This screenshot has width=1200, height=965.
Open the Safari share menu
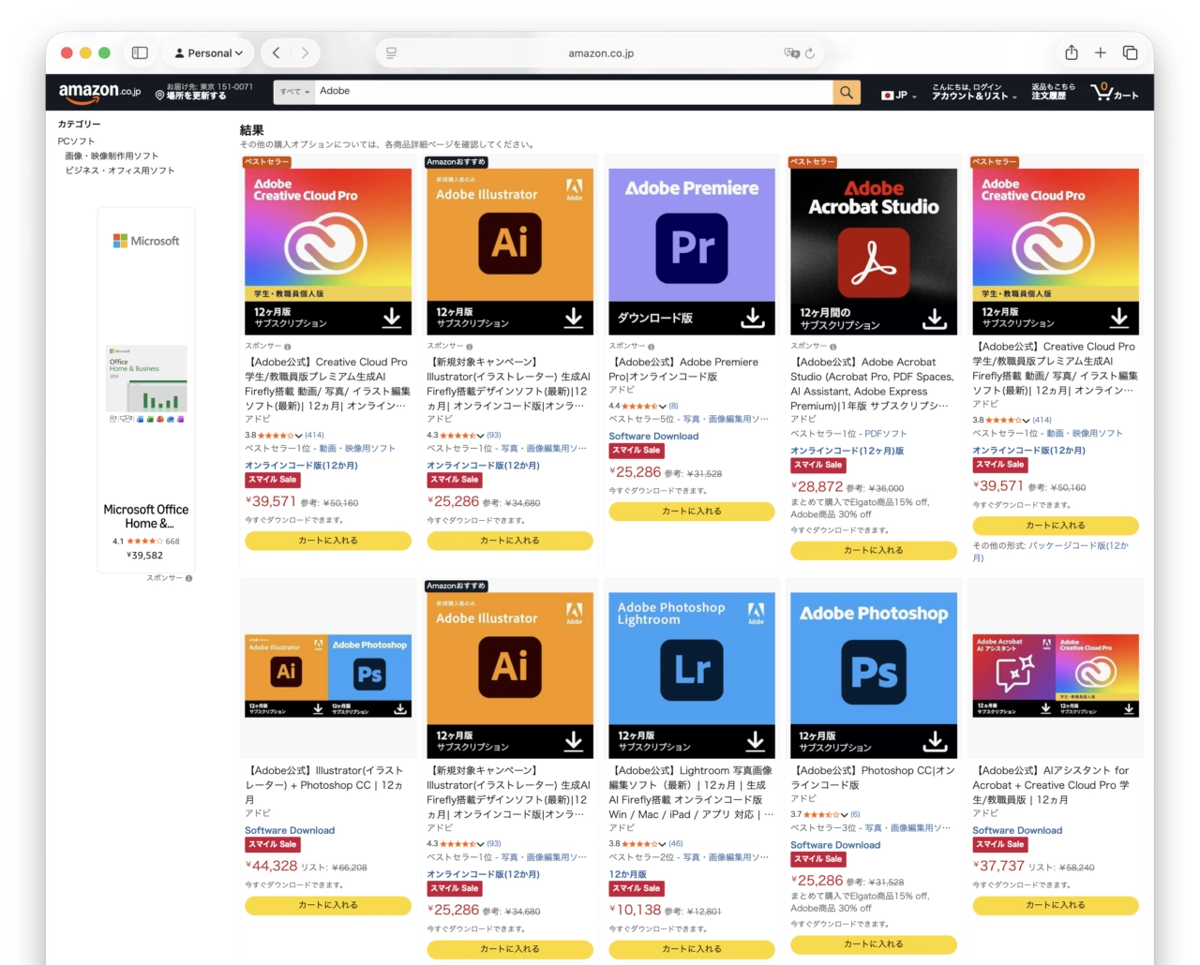pyautogui.click(x=1072, y=52)
